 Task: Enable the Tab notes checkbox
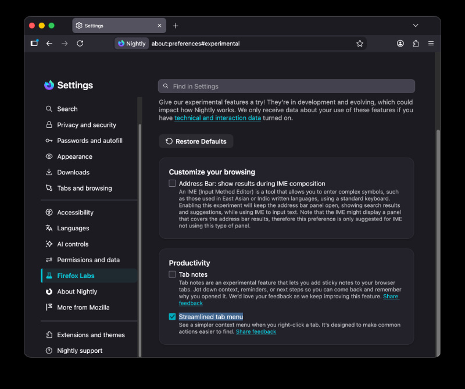click(172, 274)
